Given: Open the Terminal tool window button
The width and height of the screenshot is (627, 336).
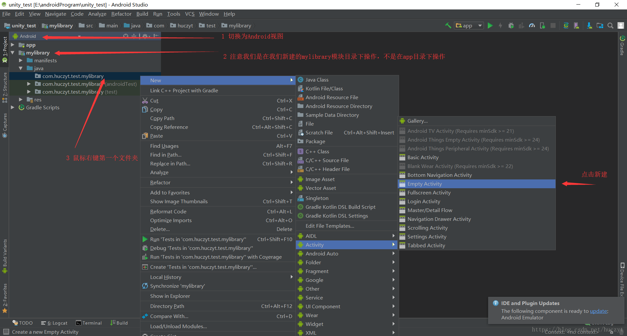Looking at the screenshot, I should coord(89,323).
